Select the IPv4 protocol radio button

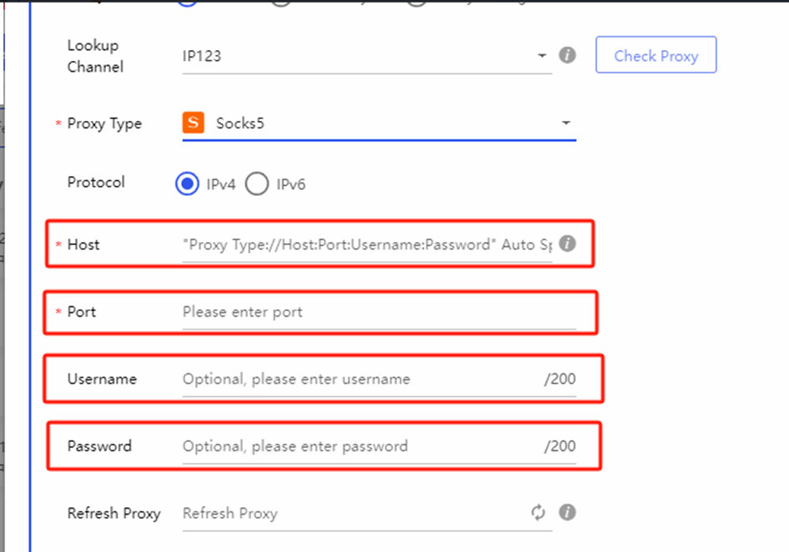click(187, 183)
